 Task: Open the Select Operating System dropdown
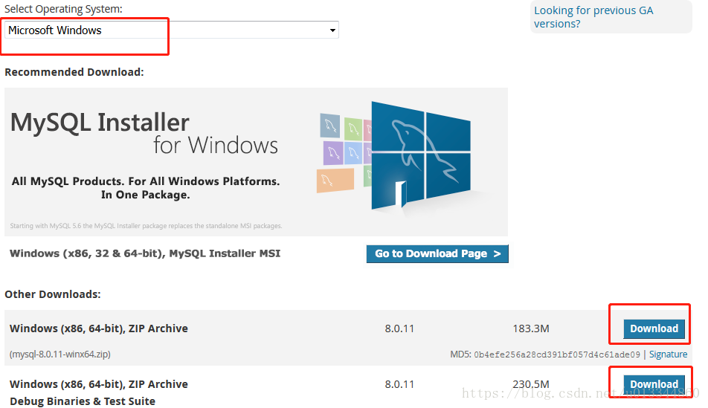[x=172, y=30]
